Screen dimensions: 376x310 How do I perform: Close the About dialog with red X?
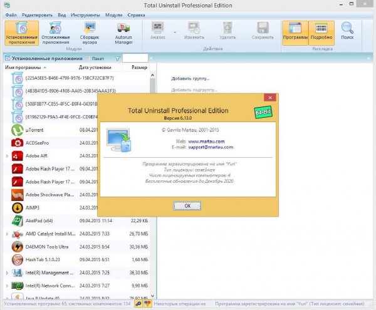coord(270,98)
